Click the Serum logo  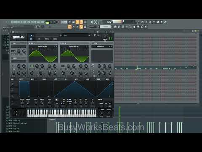click(19, 37)
